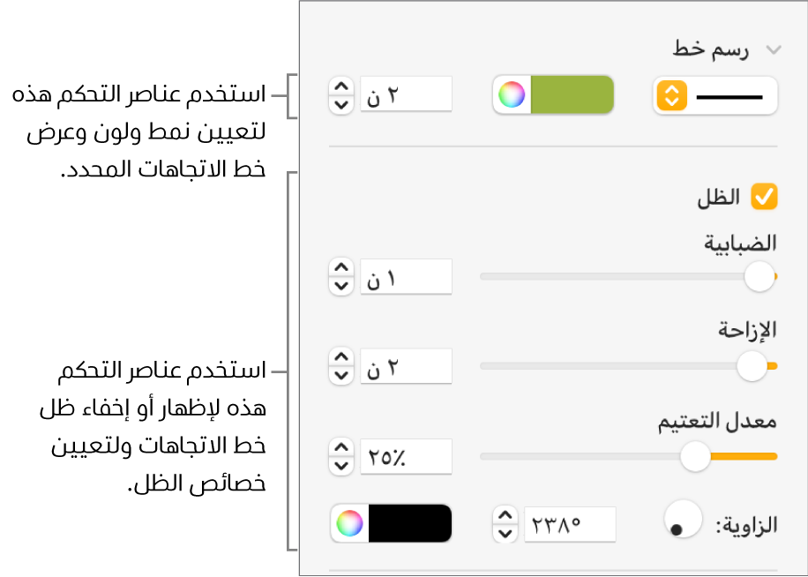The height and width of the screenshot is (577, 808).
Task: Click the green stroke color swatch
Action: coord(572,95)
